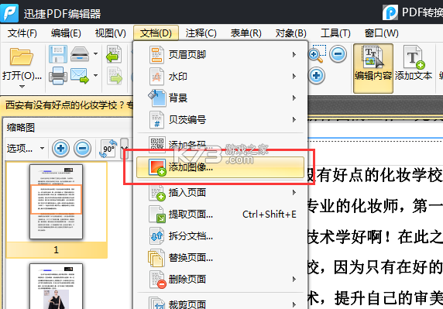This screenshot has height=309, width=443.
Task: Click the zoom in plus icon in toolbar
Action: (x=317, y=75)
